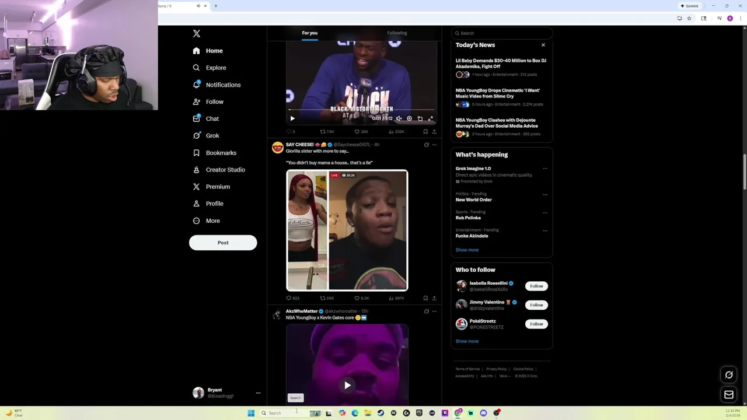Viewport: 747px width, 420px height.
Task: Open top video settings gear
Action: pyautogui.click(x=409, y=118)
